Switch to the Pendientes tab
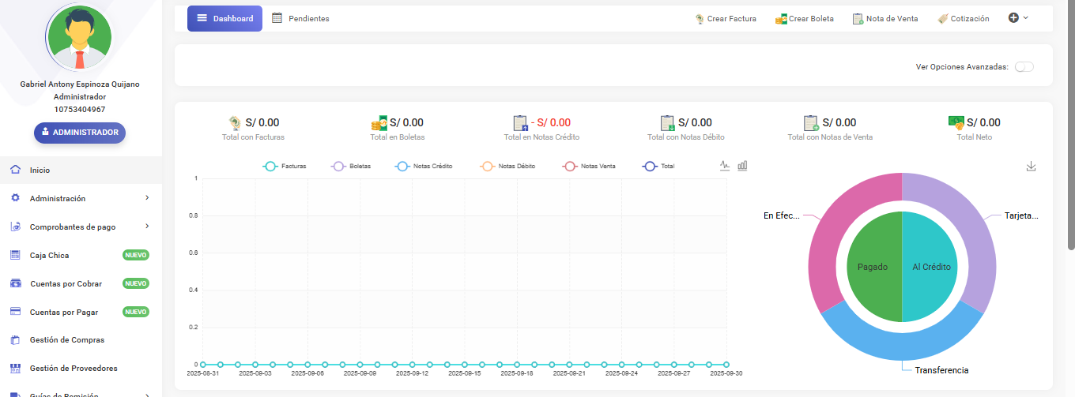The image size is (1075, 397). click(x=300, y=18)
